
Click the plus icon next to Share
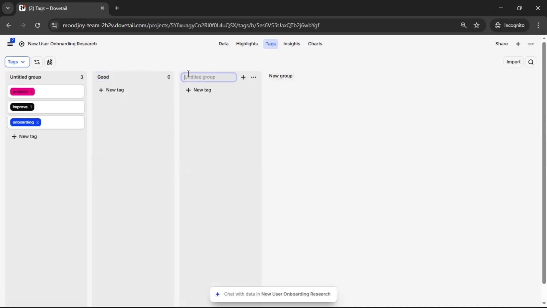[x=518, y=44]
